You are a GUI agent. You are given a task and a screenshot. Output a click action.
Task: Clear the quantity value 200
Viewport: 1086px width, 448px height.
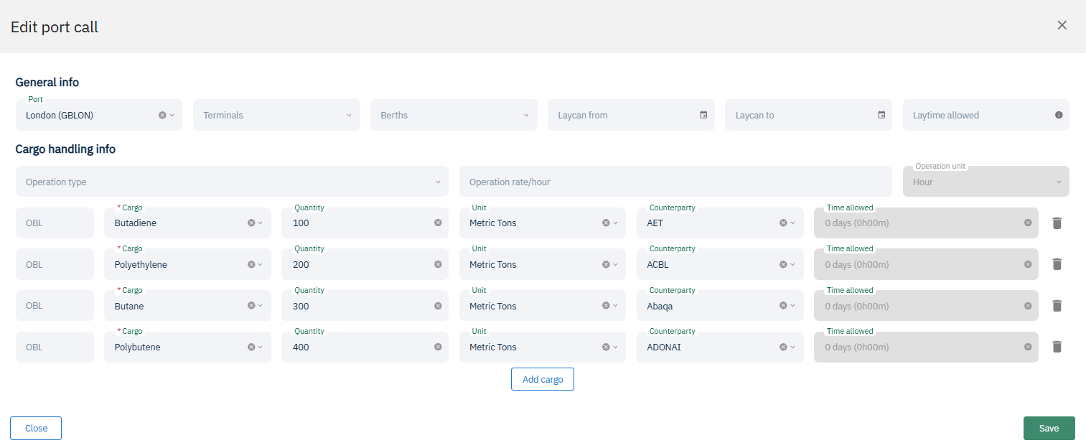(438, 264)
